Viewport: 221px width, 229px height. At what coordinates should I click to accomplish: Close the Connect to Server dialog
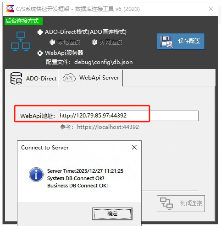click(134, 147)
